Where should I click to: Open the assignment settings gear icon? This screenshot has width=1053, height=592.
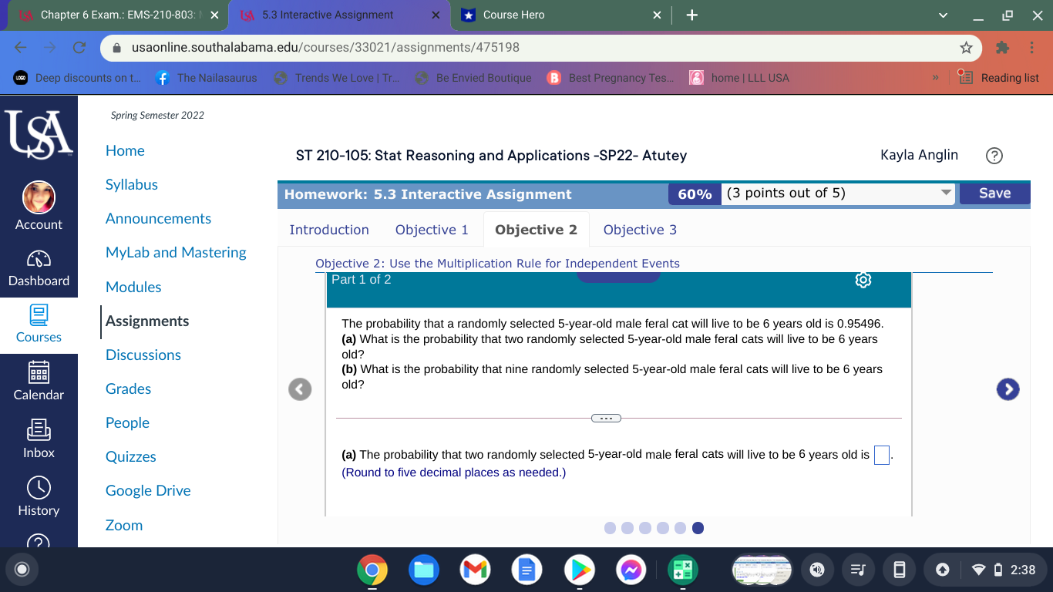pyautogui.click(x=863, y=280)
